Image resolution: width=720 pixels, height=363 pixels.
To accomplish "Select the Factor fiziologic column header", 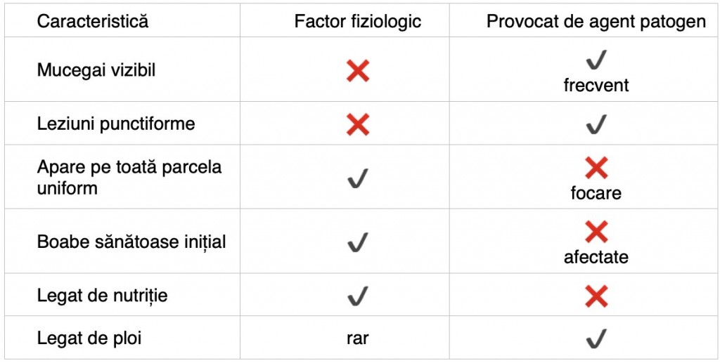I will click(358, 21).
